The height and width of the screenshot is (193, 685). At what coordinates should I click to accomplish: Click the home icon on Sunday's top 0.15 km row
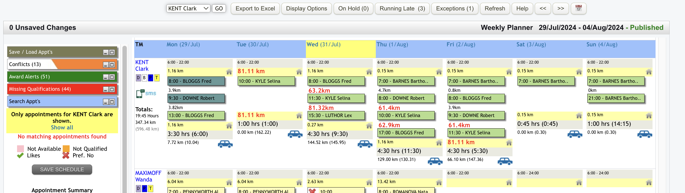click(x=649, y=72)
